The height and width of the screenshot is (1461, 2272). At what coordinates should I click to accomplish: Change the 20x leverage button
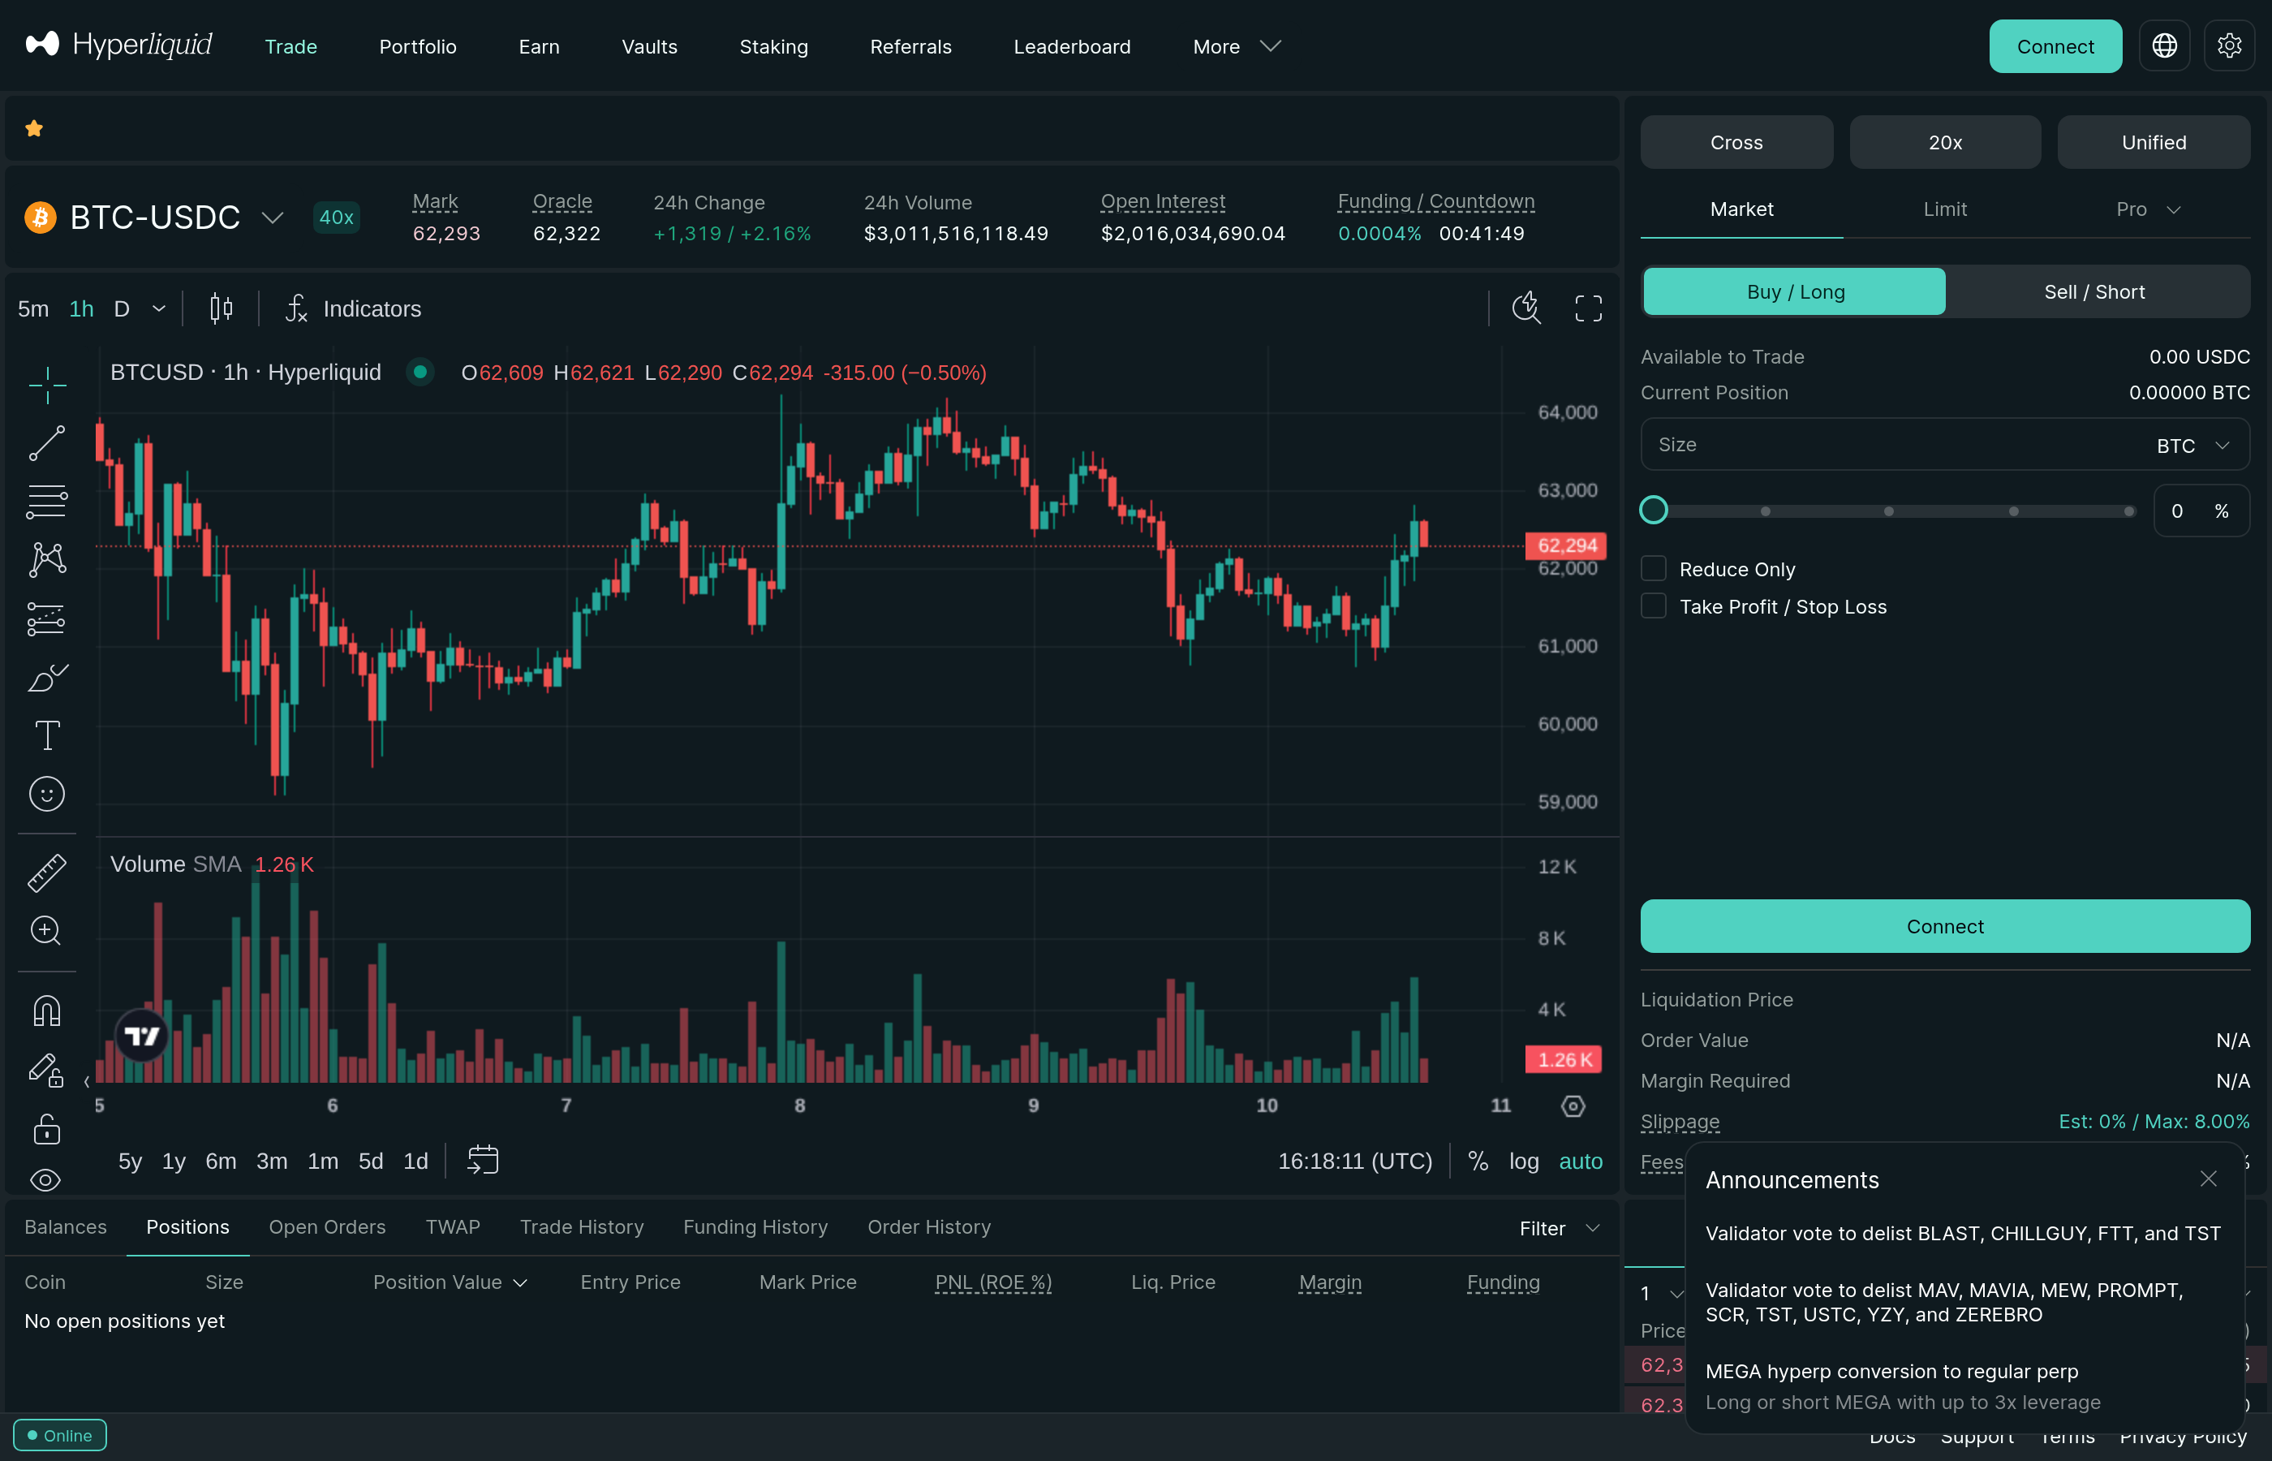tap(1944, 142)
